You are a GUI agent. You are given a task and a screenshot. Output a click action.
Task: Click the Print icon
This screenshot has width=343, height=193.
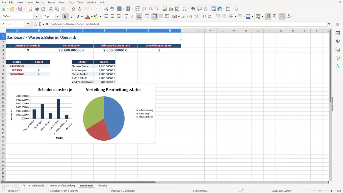[37, 9]
